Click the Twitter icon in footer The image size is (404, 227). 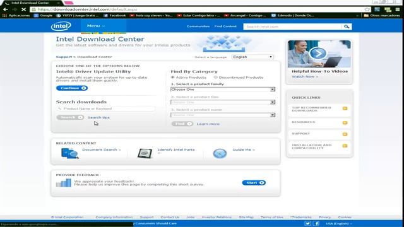coord(307,223)
